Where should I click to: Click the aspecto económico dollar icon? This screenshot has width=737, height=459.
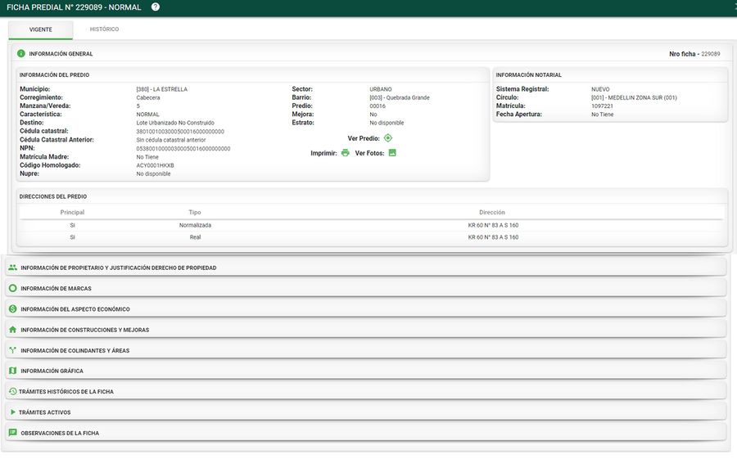(x=12, y=308)
